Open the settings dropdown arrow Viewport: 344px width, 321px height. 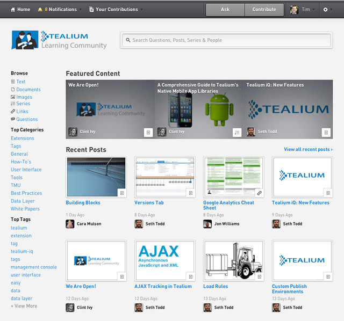coord(331,10)
